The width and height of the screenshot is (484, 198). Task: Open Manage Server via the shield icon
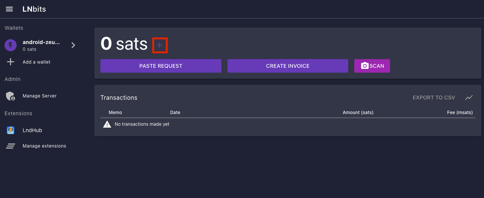(11, 96)
